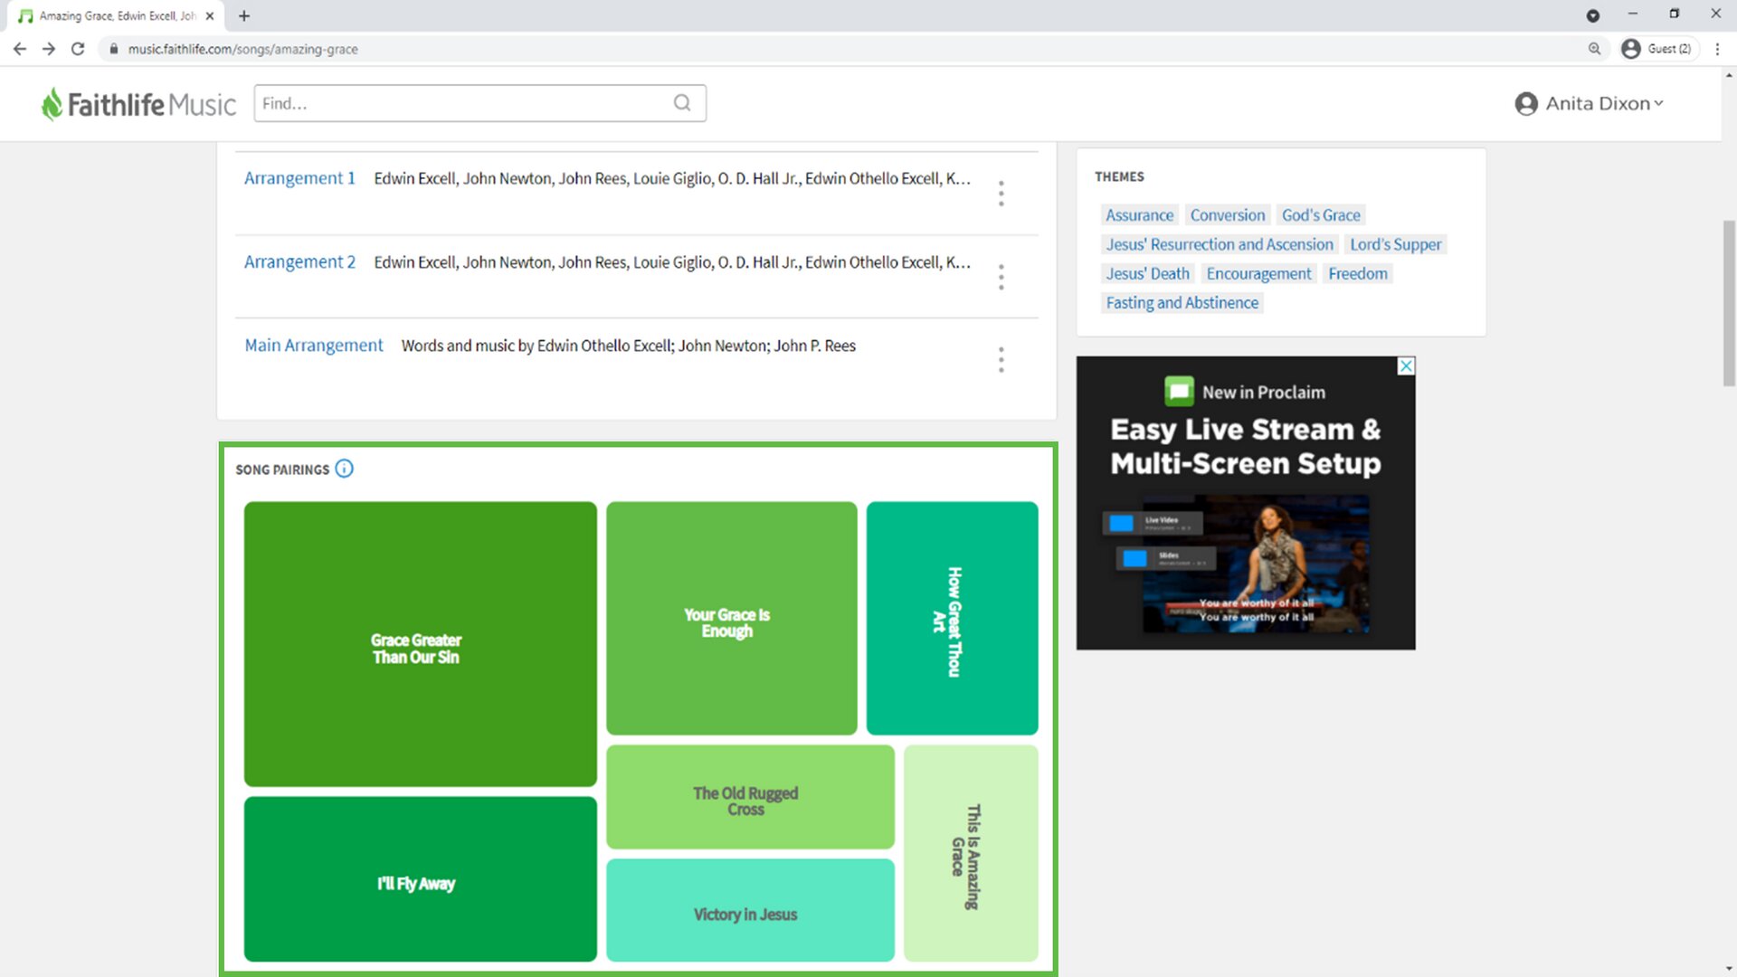Open the Main Arrangement link
Screen dimensions: 1737x977
(314, 345)
